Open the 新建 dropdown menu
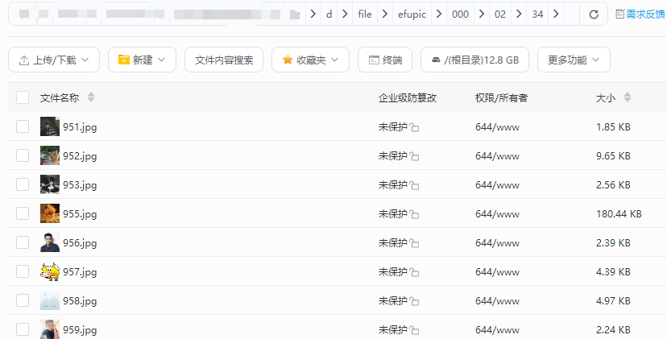 pos(142,60)
